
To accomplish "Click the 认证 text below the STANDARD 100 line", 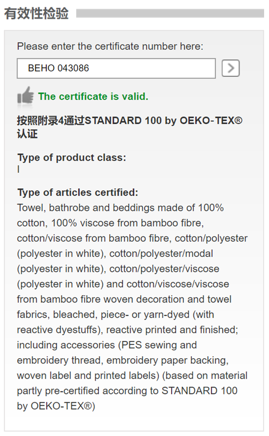I will 27,134.
